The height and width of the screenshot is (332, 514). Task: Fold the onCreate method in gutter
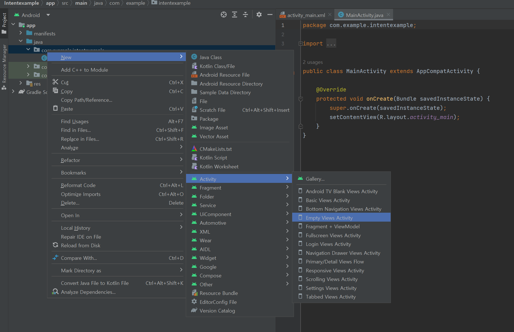[x=301, y=99]
